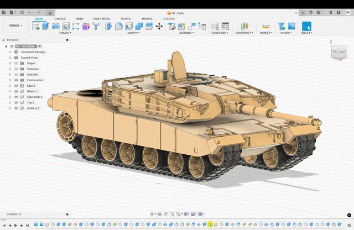The width and height of the screenshot is (354, 230).
Task: Select the Automated Modeling tool
Action: tap(96, 26)
